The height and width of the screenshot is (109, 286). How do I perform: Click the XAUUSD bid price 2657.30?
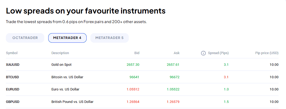coord(133,64)
